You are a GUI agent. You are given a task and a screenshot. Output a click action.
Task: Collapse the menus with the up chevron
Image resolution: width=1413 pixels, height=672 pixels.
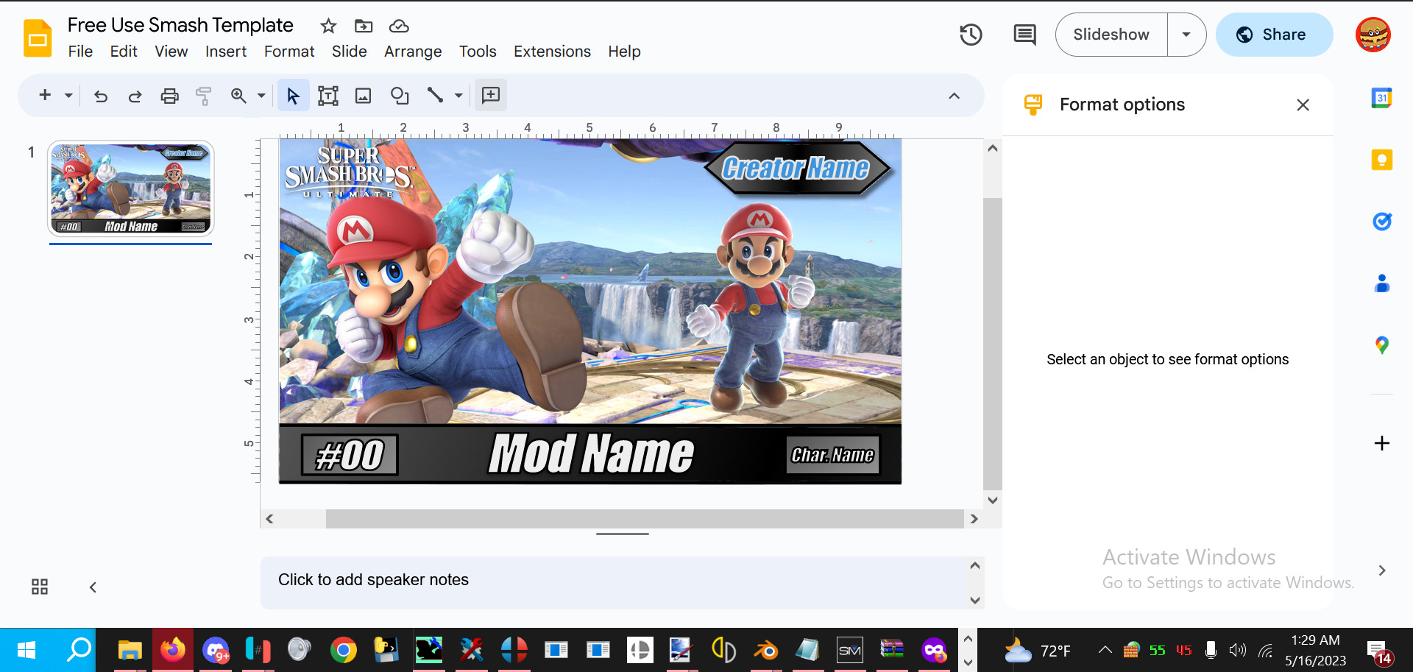pyautogui.click(x=954, y=96)
